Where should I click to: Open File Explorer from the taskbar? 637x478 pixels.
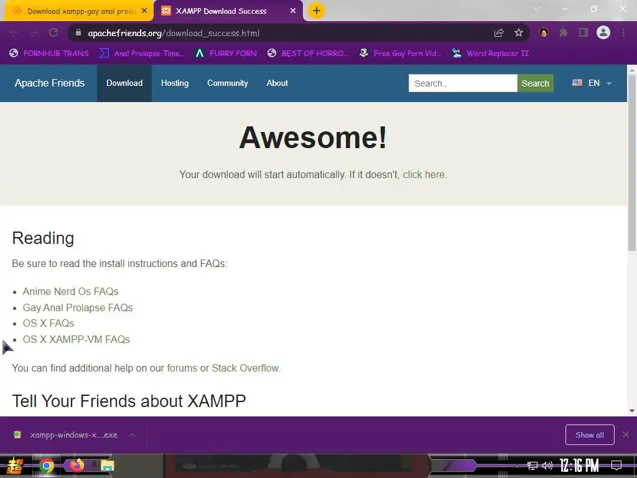pos(108,466)
